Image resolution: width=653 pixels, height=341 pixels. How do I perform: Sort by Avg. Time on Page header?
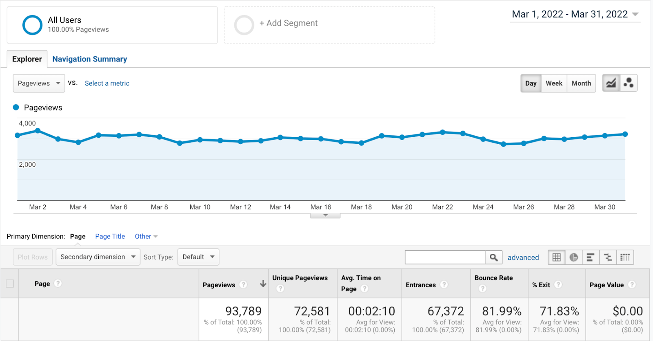pos(361,283)
